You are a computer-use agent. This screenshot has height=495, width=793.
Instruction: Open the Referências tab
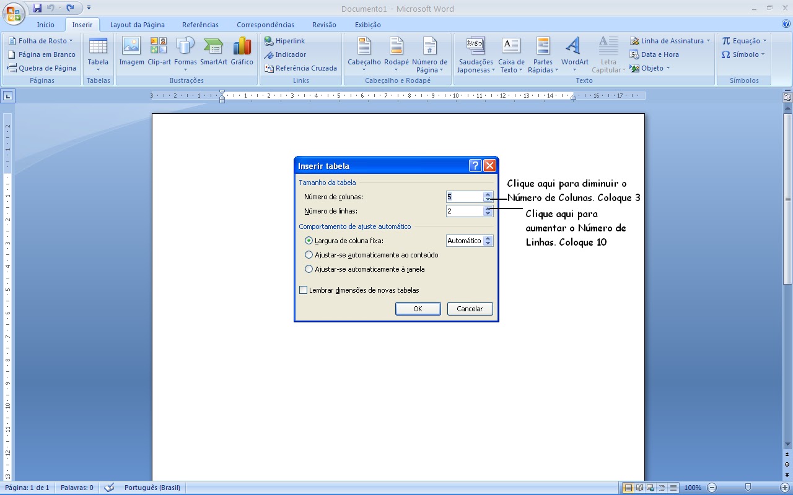[200, 25]
